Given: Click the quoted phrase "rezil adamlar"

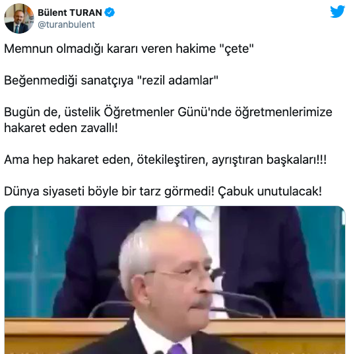Looking at the screenshot, I should tap(177, 81).
